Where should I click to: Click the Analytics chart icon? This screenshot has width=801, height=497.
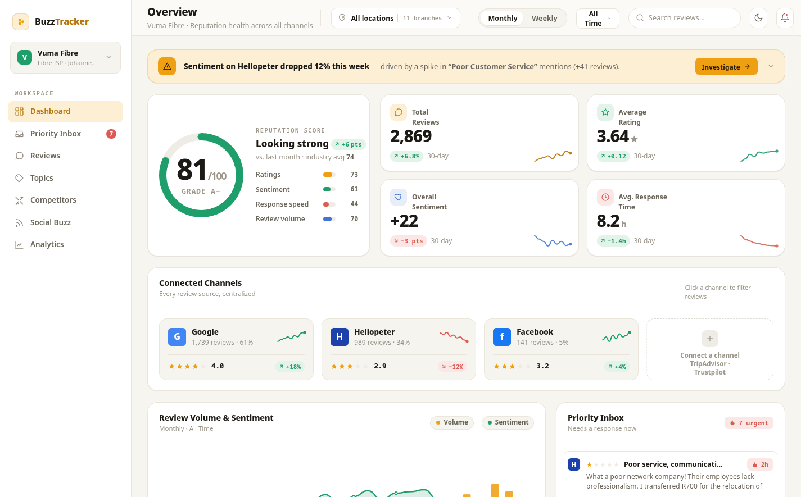click(19, 244)
